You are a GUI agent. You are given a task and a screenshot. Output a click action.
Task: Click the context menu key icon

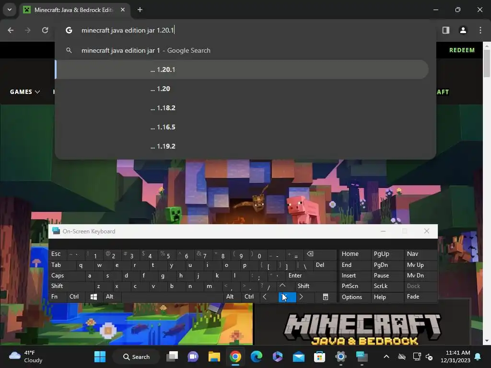pos(326,297)
